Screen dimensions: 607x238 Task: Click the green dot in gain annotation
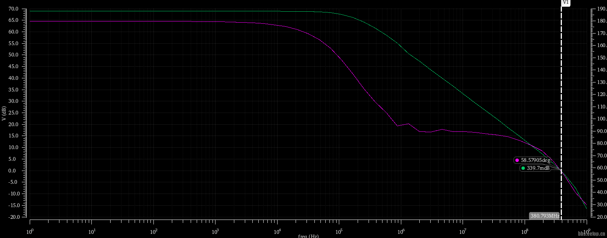click(523, 168)
